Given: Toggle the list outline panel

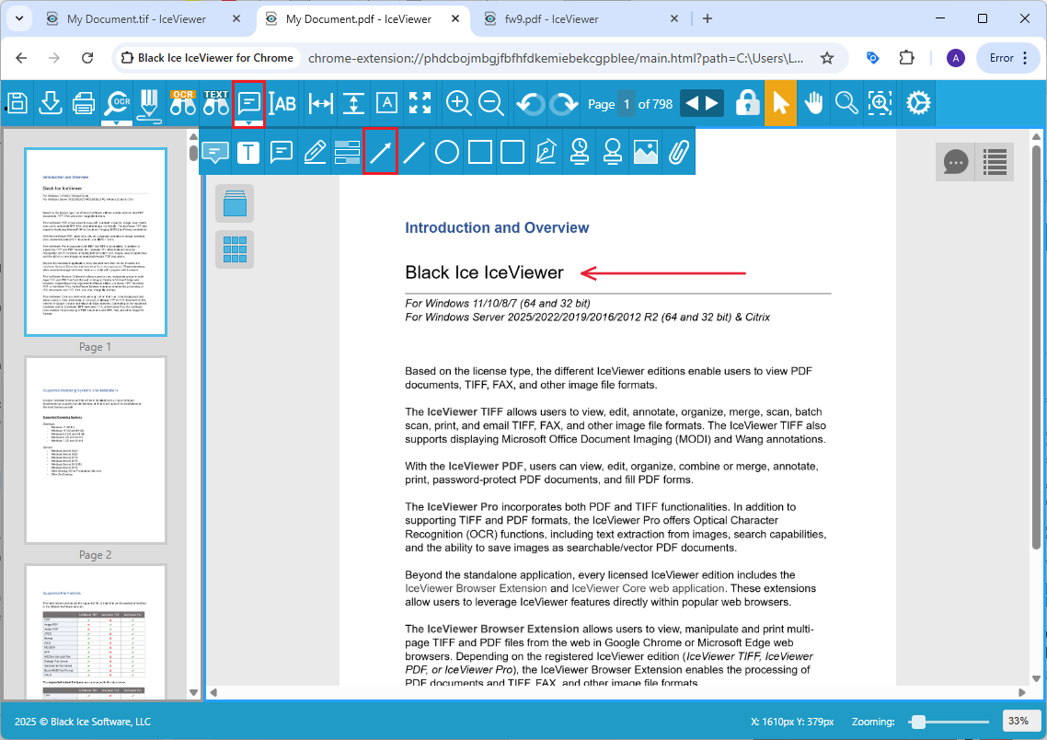Looking at the screenshot, I should coord(995,162).
